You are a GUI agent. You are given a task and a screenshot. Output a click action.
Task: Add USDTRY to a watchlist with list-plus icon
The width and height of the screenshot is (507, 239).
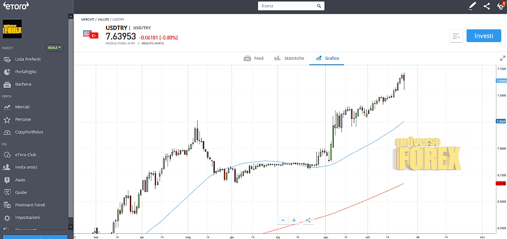coord(456,36)
